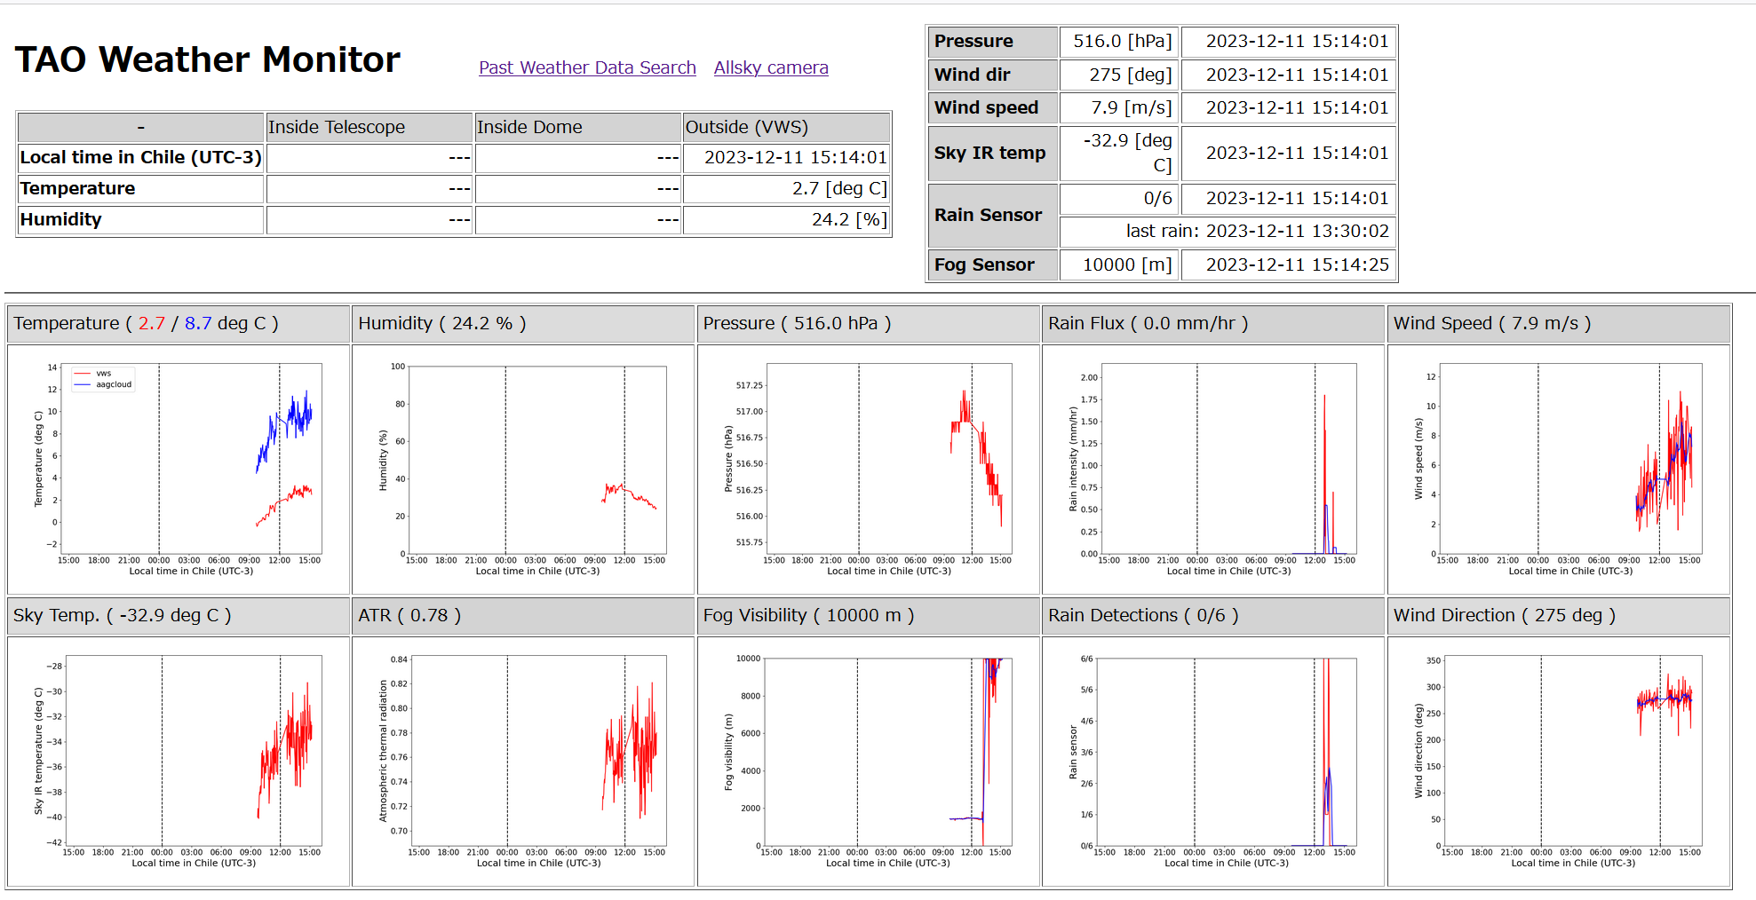Click the Rain Detections sensor graph
Image resolution: width=1756 pixels, height=900 pixels.
pos(1212,761)
